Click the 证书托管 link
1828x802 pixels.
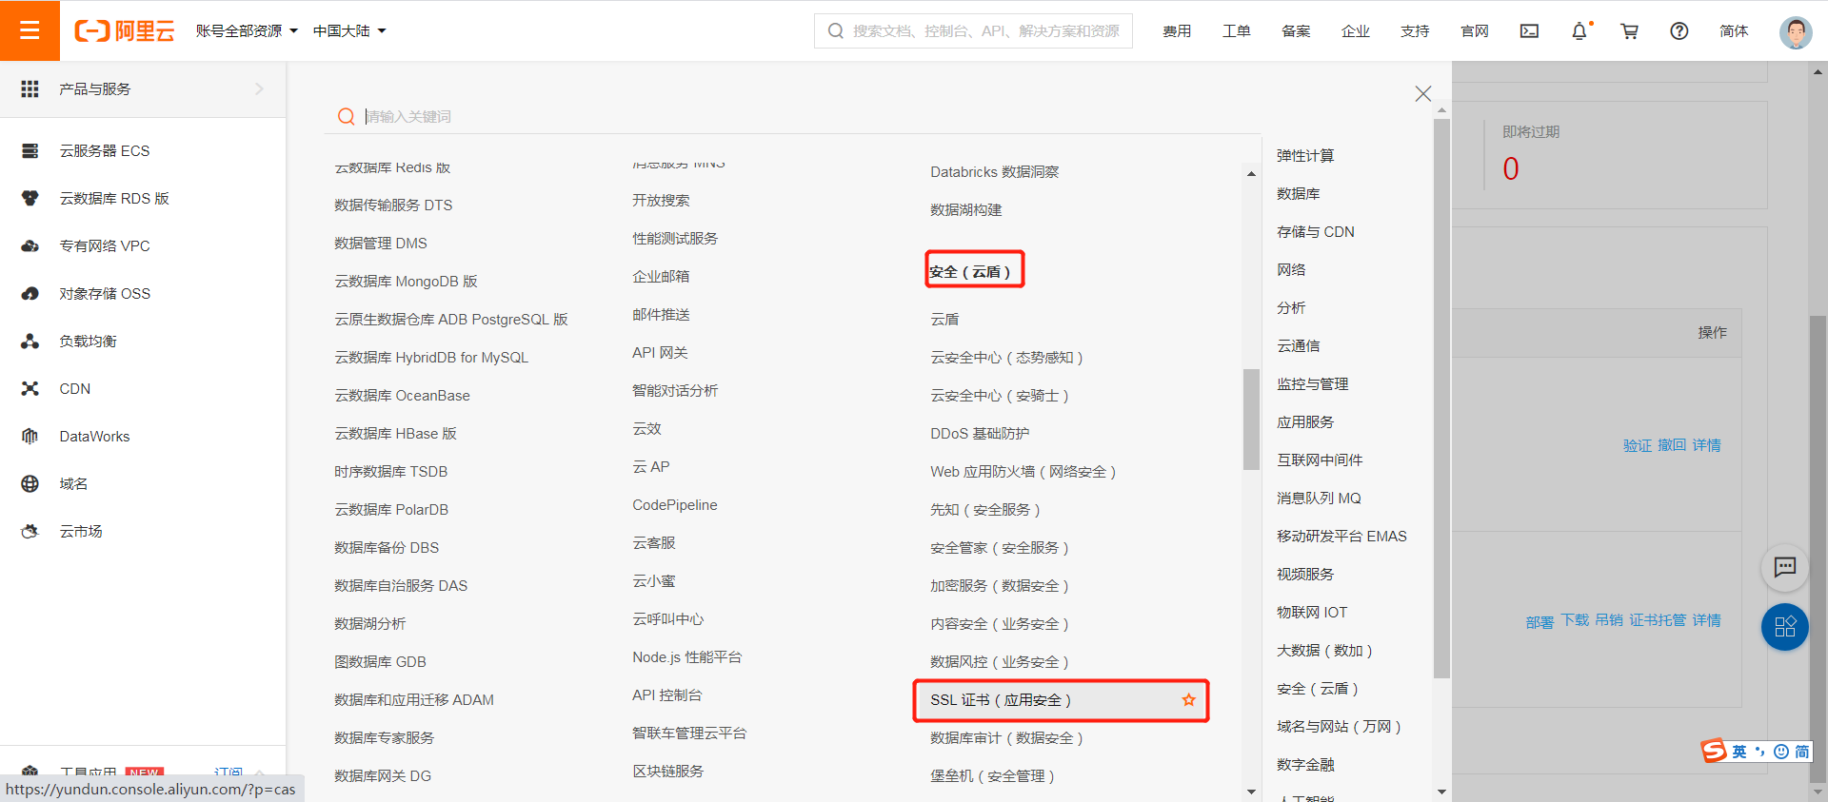click(1658, 620)
